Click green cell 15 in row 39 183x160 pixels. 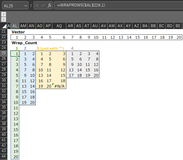coord(15,130)
